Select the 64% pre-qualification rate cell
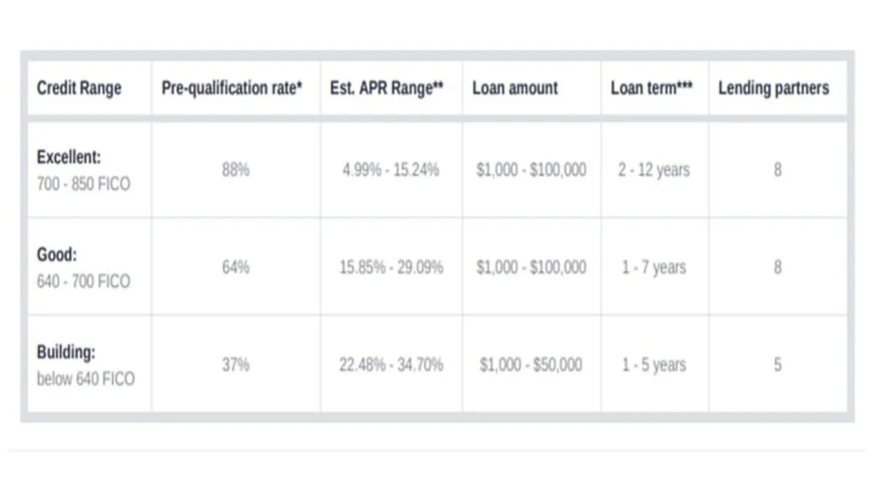This screenshot has height=491, width=873. click(x=236, y=268)
